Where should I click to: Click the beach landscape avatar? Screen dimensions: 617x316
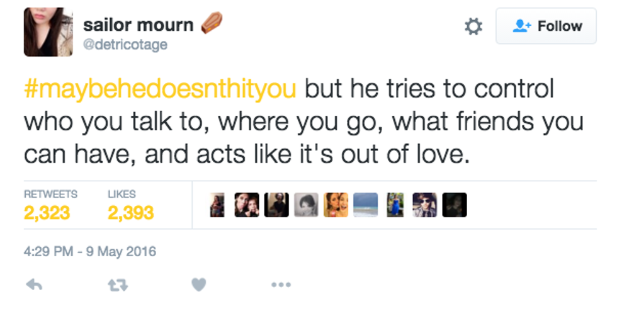[x=365, y=205]
